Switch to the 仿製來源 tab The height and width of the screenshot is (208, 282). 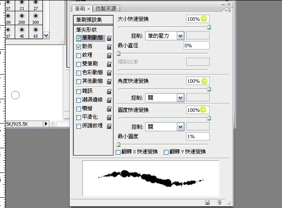pyautogui.click(x=106, y=9)
